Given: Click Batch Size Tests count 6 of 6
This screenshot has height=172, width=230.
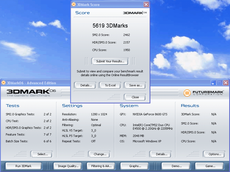Looking at the screenshot, I should tap(47, 141).
